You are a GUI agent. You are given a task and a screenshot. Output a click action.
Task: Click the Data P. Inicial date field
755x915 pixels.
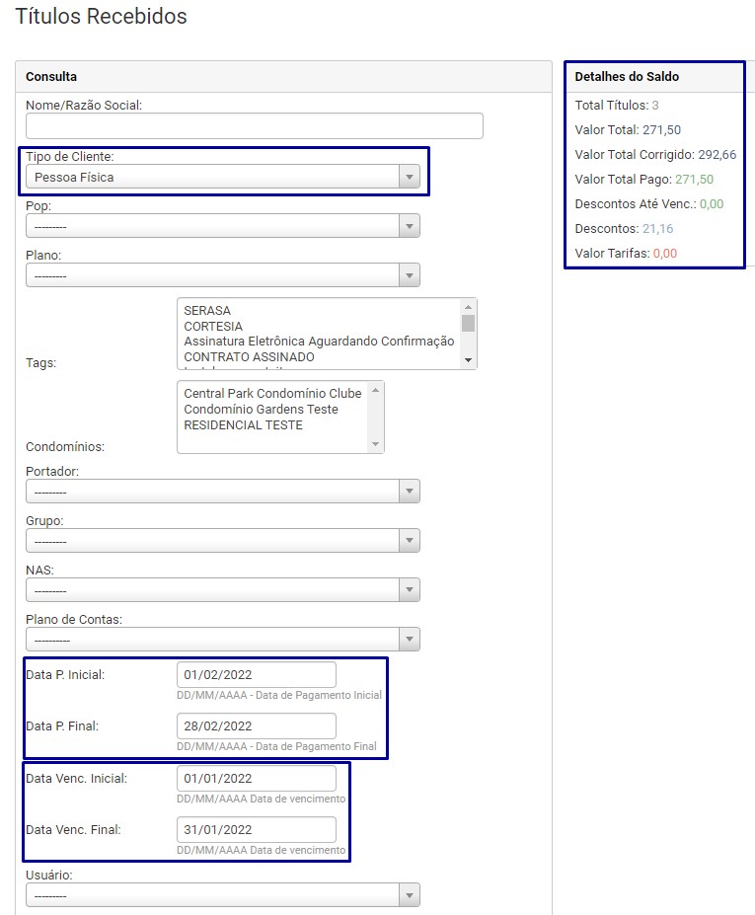click(256, 675)
